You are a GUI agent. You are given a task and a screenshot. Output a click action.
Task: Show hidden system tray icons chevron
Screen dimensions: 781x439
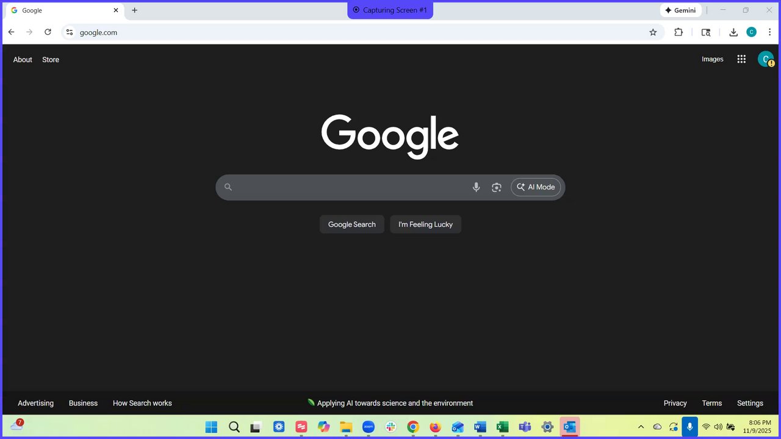641,427
